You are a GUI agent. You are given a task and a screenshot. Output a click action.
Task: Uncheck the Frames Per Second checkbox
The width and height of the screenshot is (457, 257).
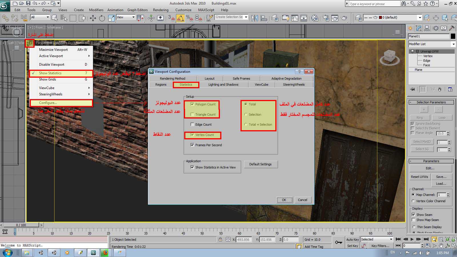pyautogui.click(x=192, y=145)
